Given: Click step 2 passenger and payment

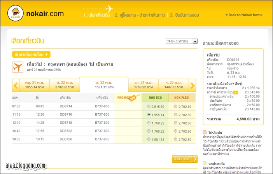Looking at the screenshot, I should (x=140, y=15).
